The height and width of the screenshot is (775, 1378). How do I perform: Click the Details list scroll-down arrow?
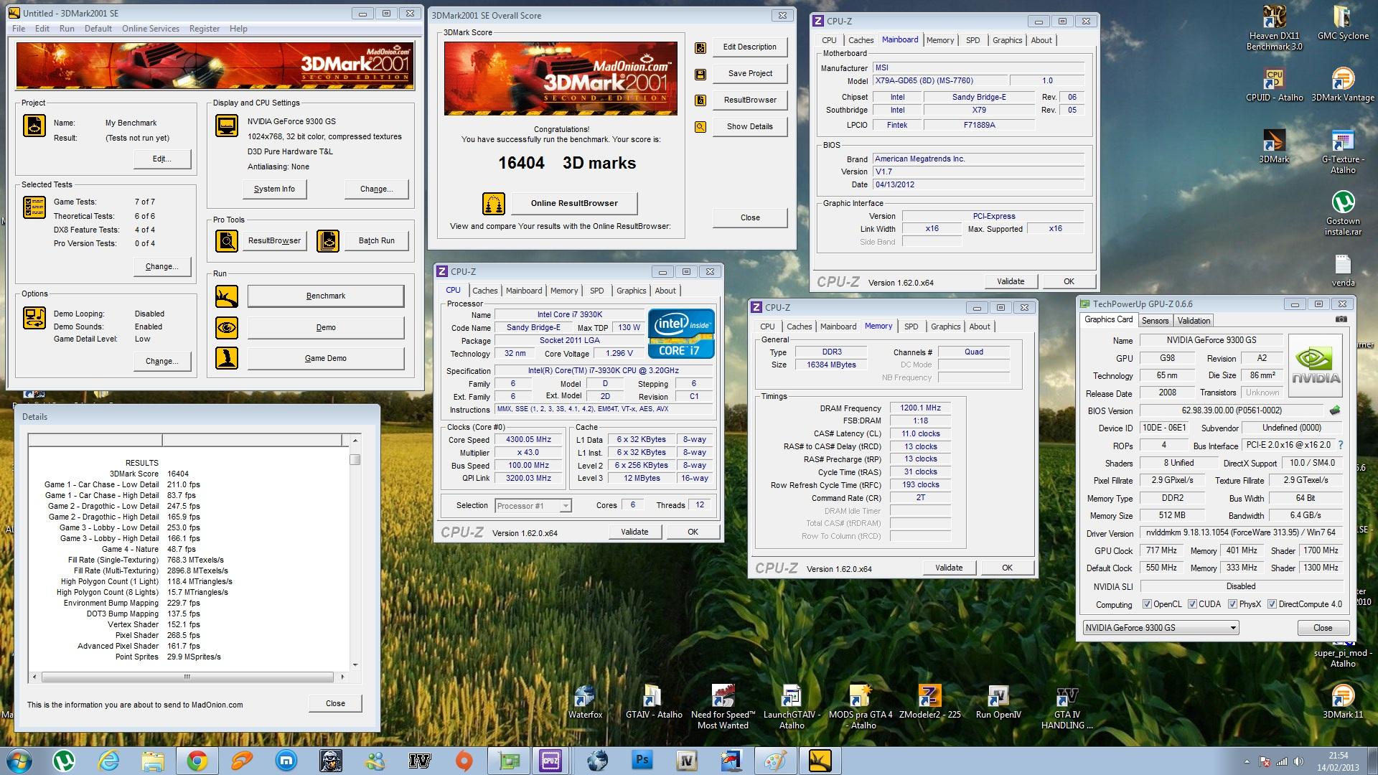pos(355,665)
